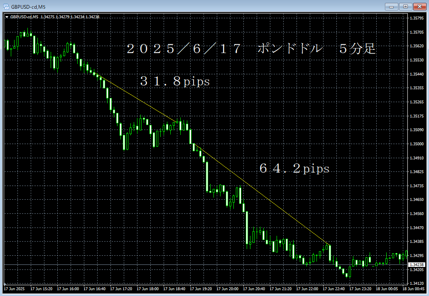Click the 1.35000 price scale label
The image size is (429, 296).
coord(417,144)
